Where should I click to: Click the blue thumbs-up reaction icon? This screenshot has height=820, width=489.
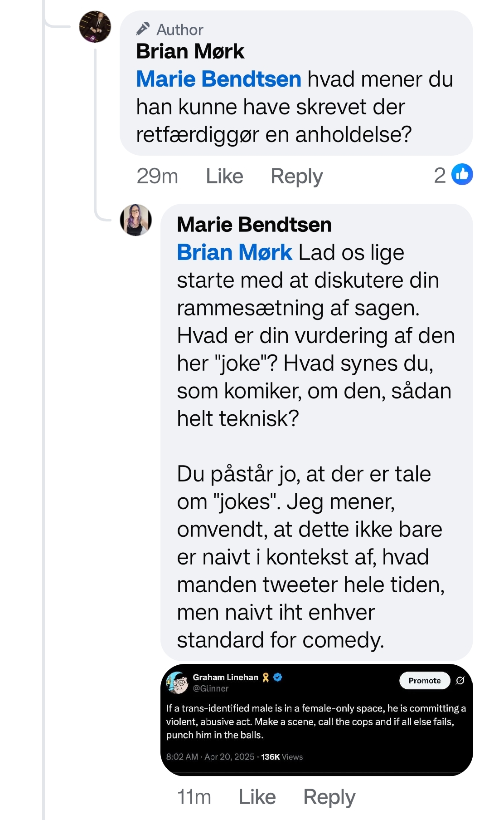(462, 175)
